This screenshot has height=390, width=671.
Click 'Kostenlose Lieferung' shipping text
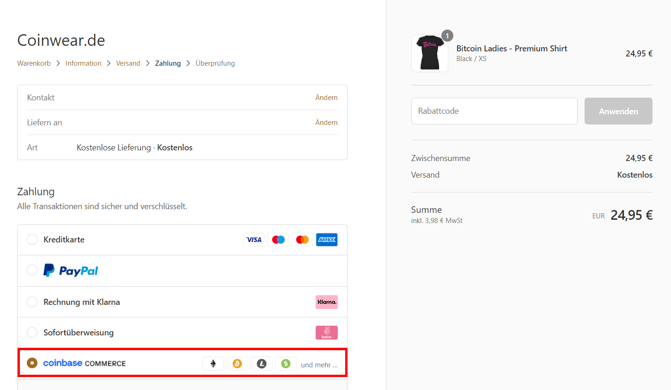pos(114,148)
